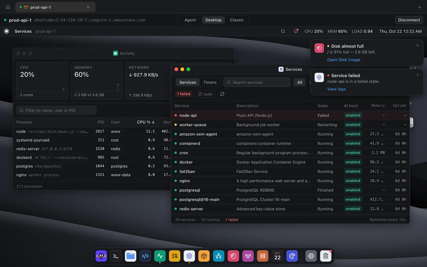
Task: Sort processes by CPU % column
Action: [x=146, y=122]
